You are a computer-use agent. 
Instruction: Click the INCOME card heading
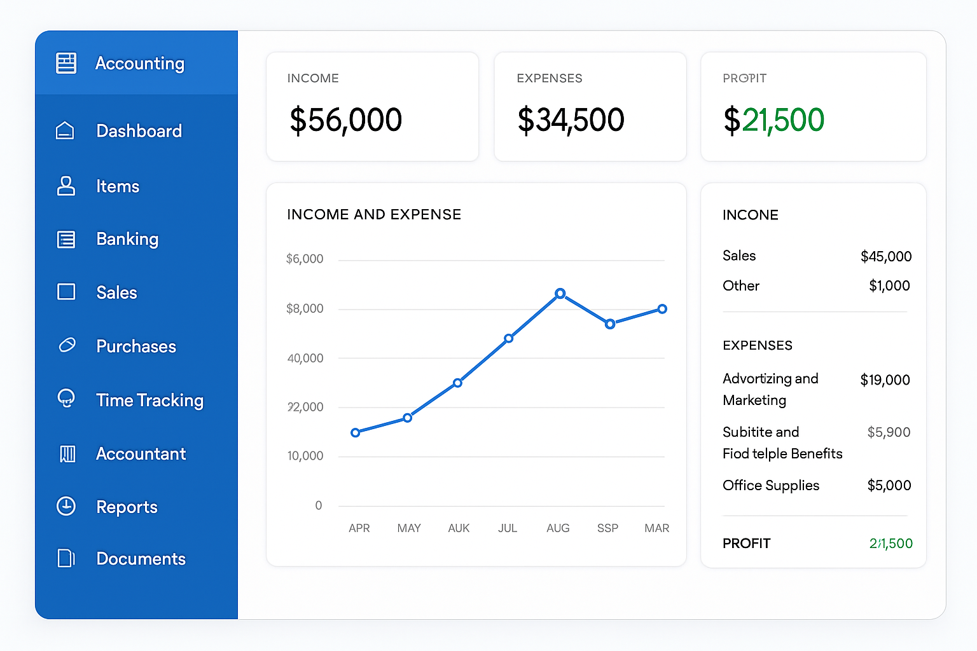coord(313,78)
